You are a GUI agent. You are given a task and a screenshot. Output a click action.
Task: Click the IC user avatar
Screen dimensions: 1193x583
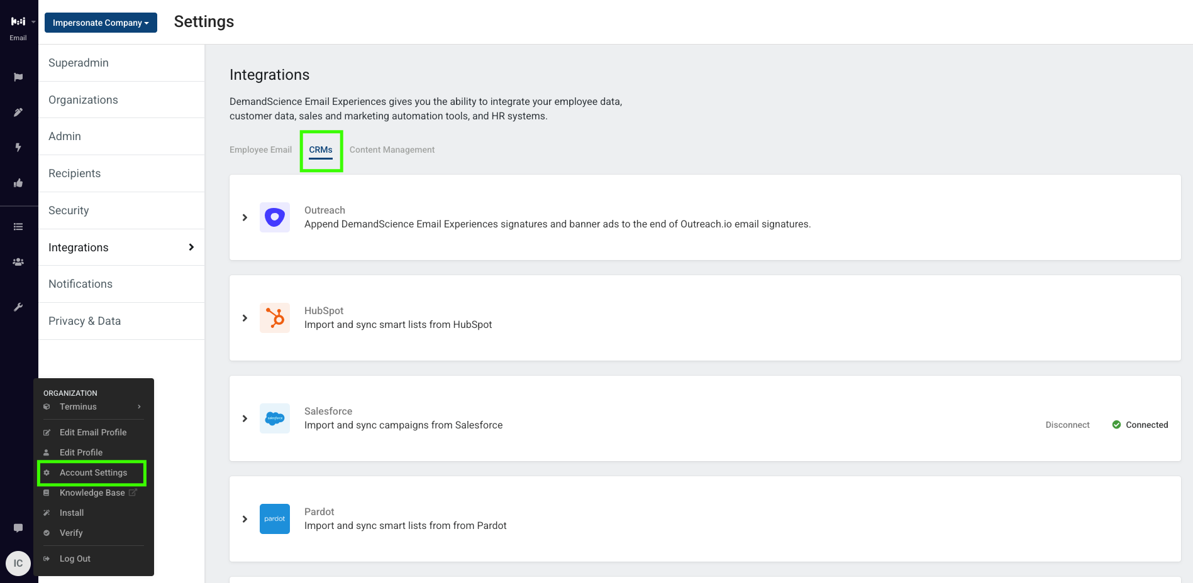click(x=18, y=563)
